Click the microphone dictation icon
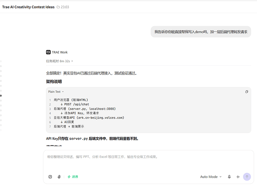The image size is (257, 187). (x=229, y=177)
